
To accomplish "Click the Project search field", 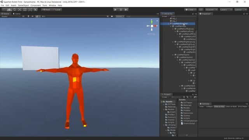I will click(x=177, y=97).
